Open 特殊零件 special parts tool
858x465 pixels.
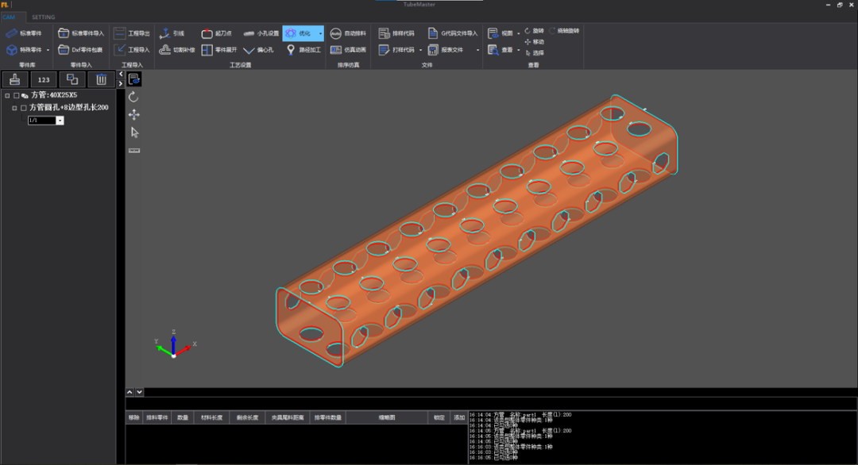coord(24,50)
